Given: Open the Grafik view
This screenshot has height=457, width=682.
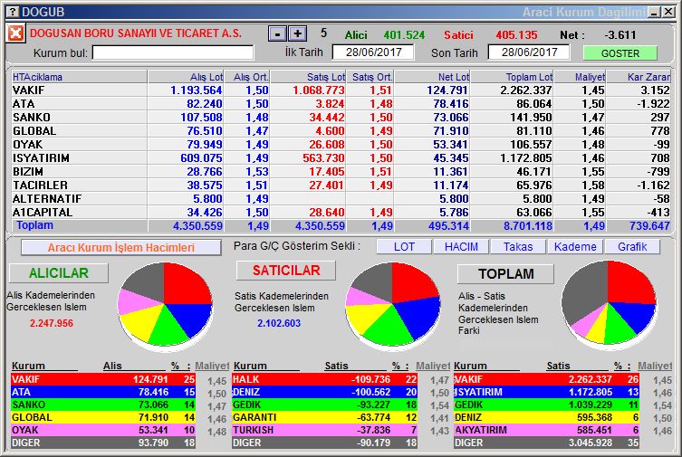Looking at the screenshot, I should [x=632, y=247].
